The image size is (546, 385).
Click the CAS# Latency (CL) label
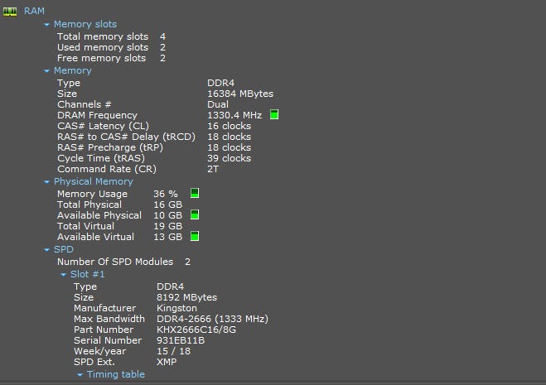pyautogui.click(x=103, y=126)
